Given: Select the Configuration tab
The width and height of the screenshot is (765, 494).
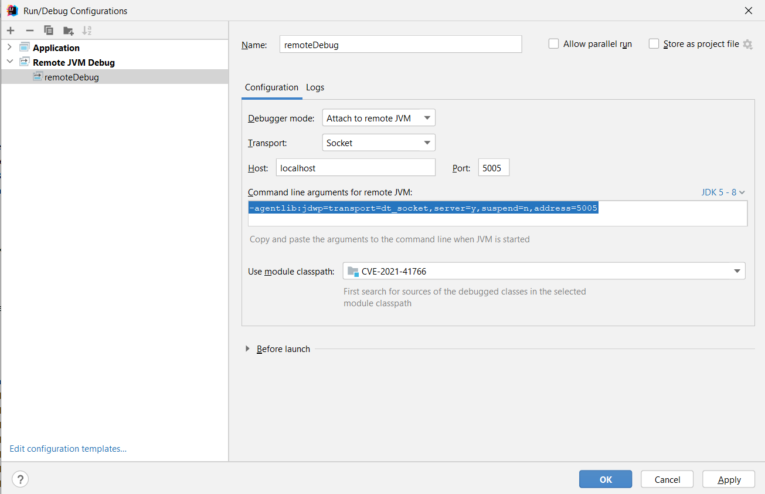Looking at the screenshot, I should click(271, 87).
